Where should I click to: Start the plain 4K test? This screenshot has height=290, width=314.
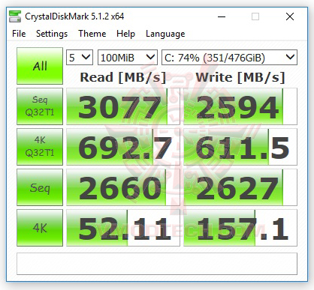pyautogui.click(x=40, y=228)
